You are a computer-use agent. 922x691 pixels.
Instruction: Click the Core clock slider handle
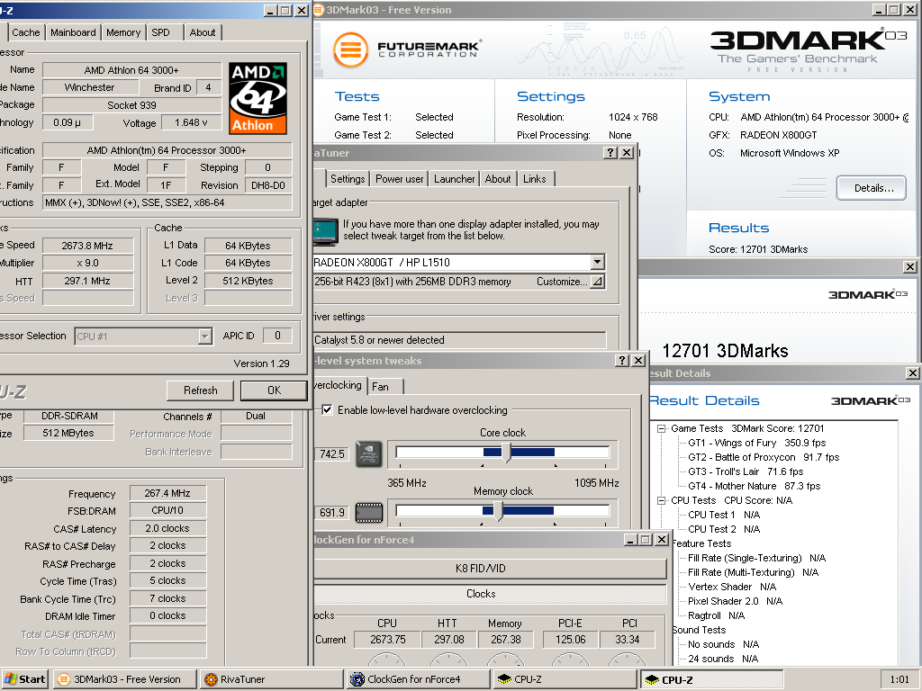click(506, 452)
